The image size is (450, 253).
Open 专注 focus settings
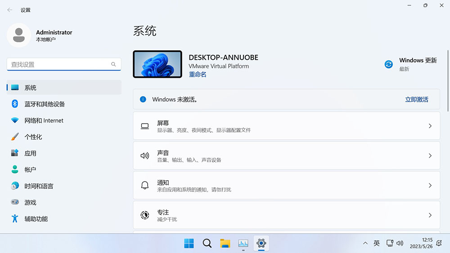pyautogui.click(x=286, y=215)
